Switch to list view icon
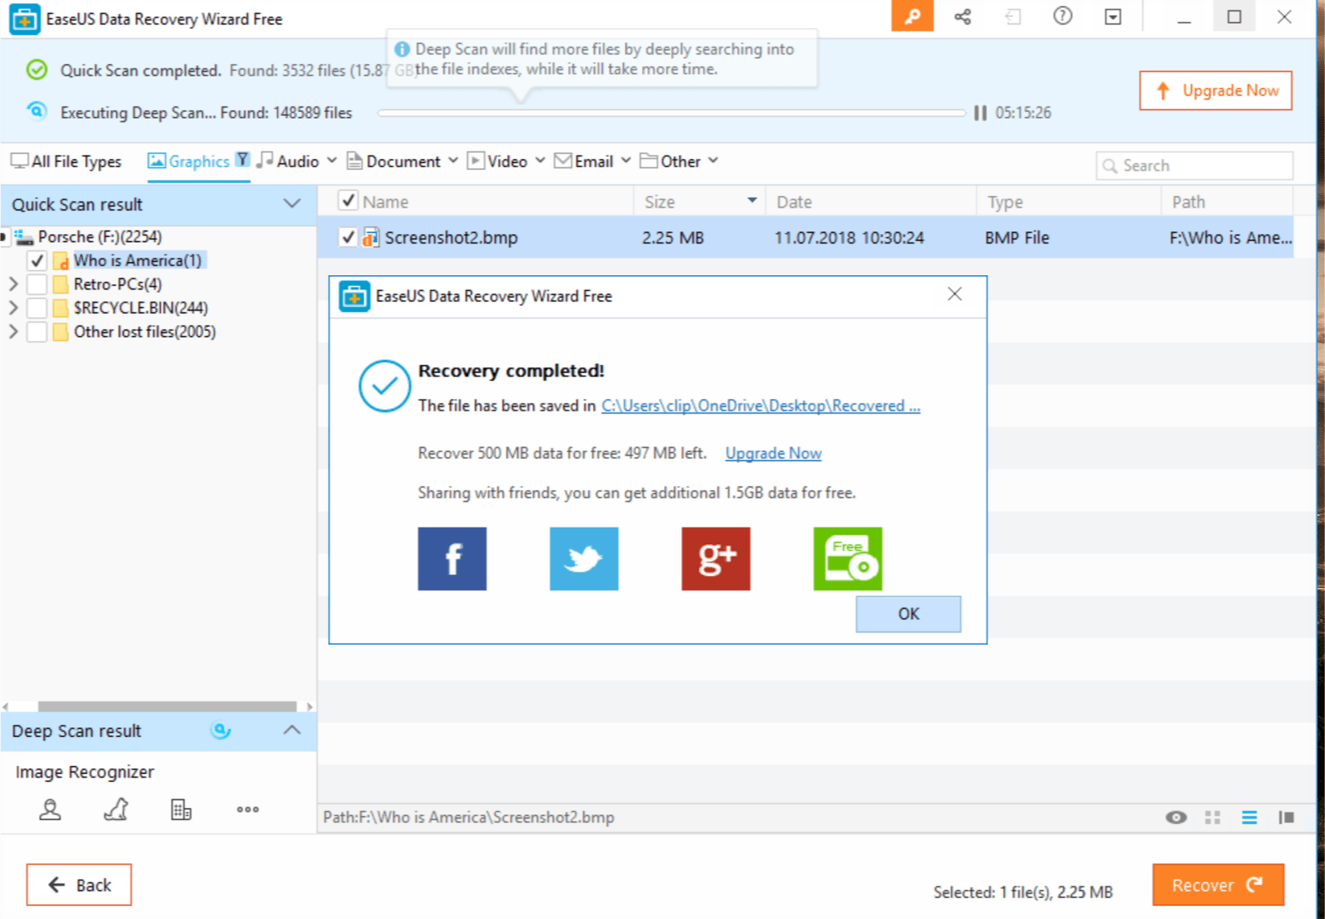1325x919 pixels. point(1249,818)
